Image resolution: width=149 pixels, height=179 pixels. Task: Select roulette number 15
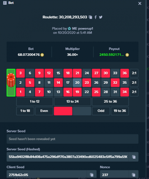click(58, 73)
